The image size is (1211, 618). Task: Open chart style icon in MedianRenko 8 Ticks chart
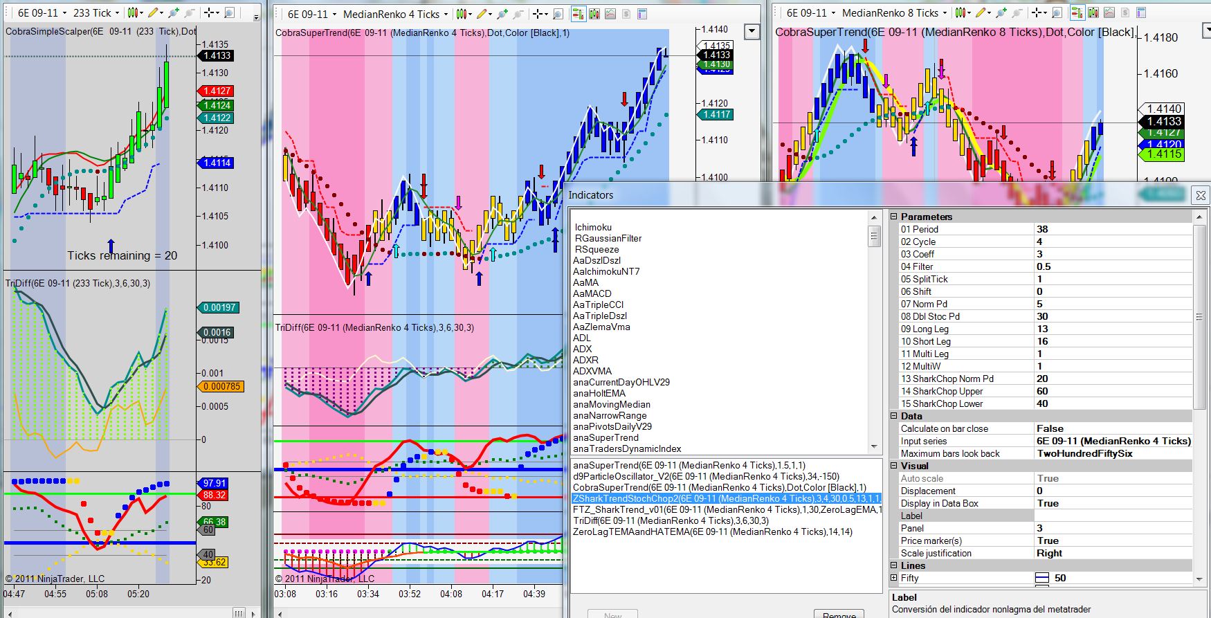[x=960, y=13]
